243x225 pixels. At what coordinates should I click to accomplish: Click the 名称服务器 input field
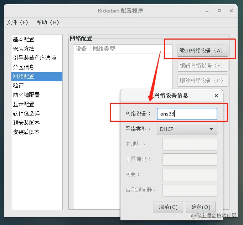click(190, 190)
